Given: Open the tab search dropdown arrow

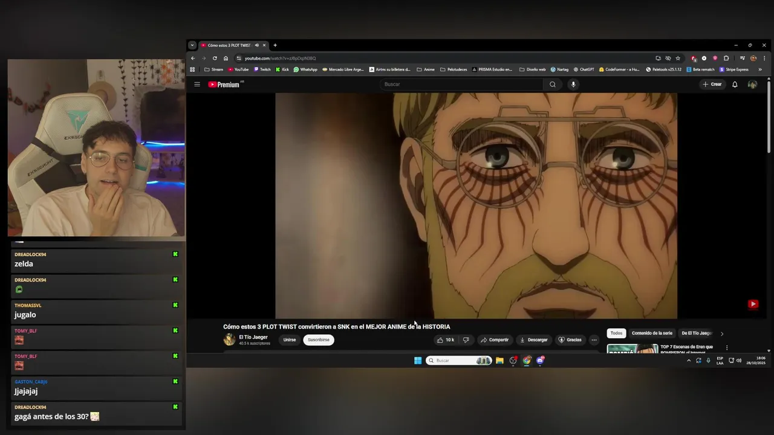Looking at the screenshot, I should pyautogui.click(x=192, y=45).
